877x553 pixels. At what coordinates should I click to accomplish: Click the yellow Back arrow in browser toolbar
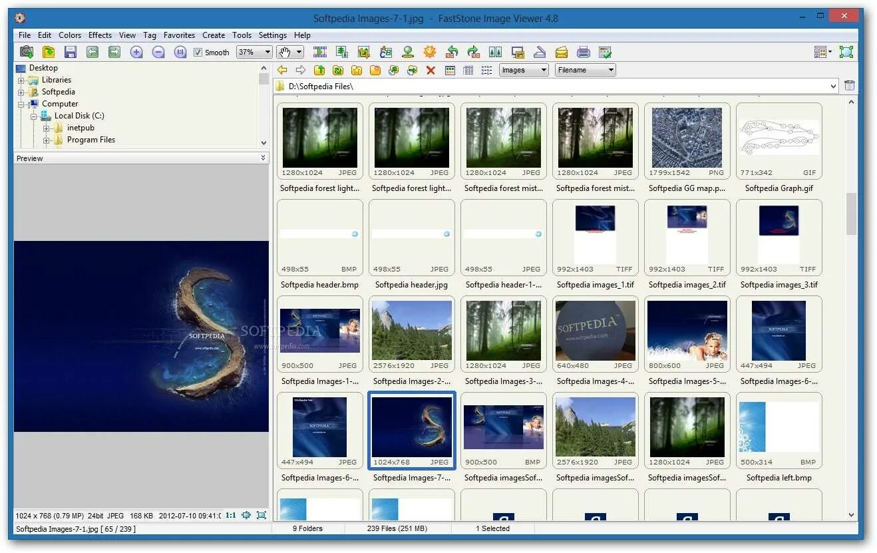click(282, 70)
